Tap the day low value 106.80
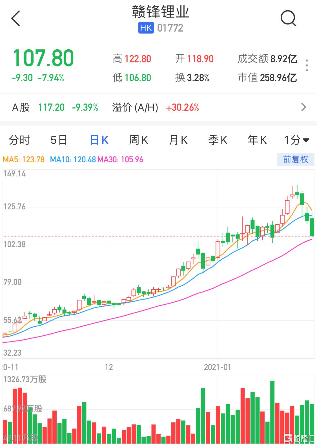The width and height of the screenshot is (317, 445). 138,78
